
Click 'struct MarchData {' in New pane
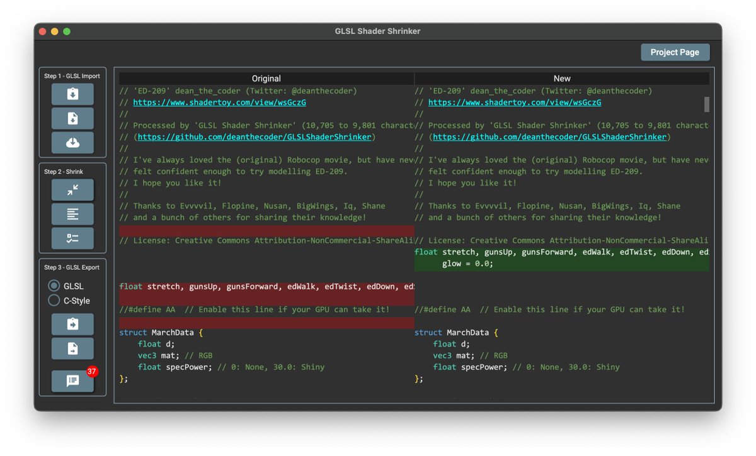(457, 333)
